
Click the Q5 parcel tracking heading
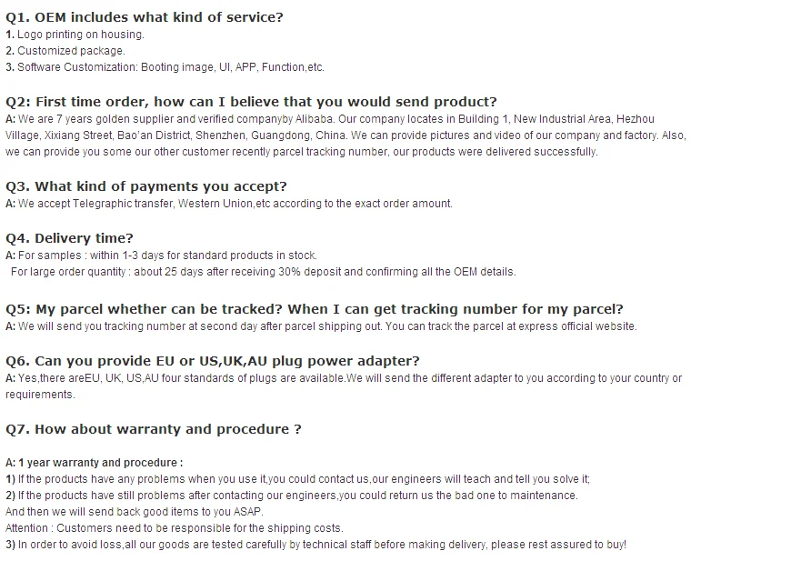coord(315,309)
